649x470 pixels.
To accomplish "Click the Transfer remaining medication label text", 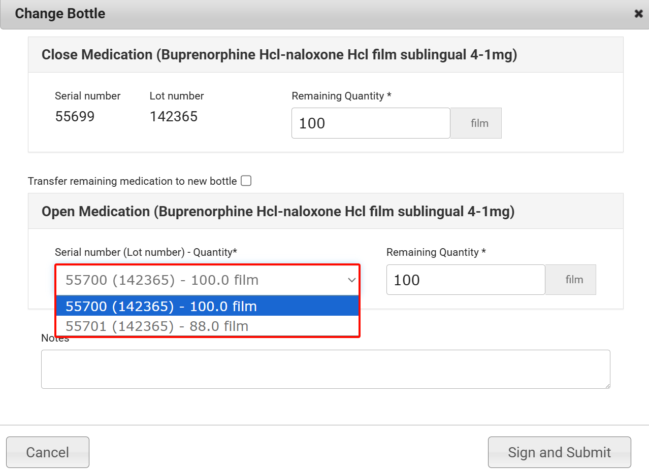I will click(132, 181).
